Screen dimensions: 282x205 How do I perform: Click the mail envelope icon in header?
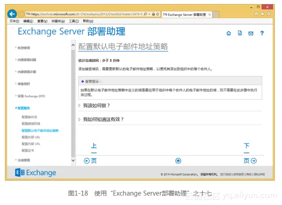(x=251, y=33)
